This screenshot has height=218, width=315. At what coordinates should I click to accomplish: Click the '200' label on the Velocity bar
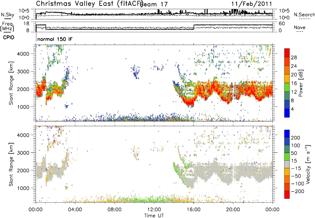coord(296,138)
